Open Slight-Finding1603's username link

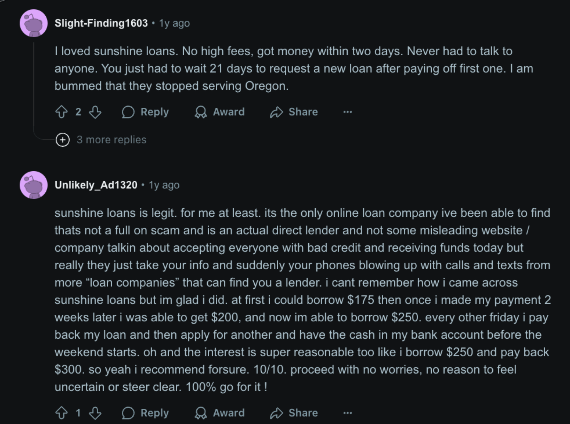click(101, 23)
